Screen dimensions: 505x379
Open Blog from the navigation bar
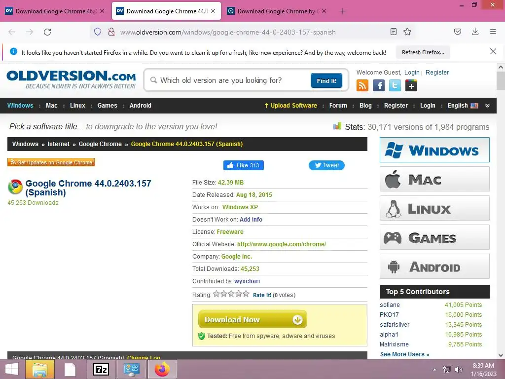(x=365, y=106)
